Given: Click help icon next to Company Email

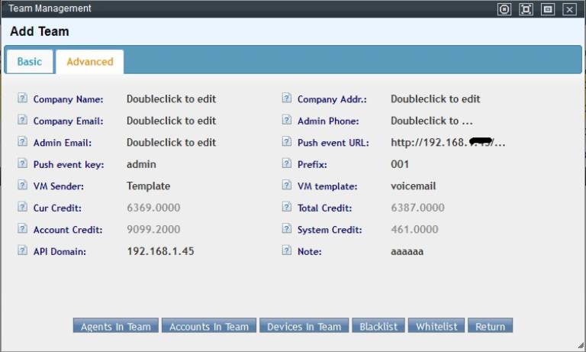Looking at the screenshot, I should pyautogui.click(x=22, y=121).
